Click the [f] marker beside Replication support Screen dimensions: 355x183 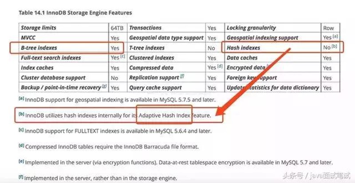point(182,76)
